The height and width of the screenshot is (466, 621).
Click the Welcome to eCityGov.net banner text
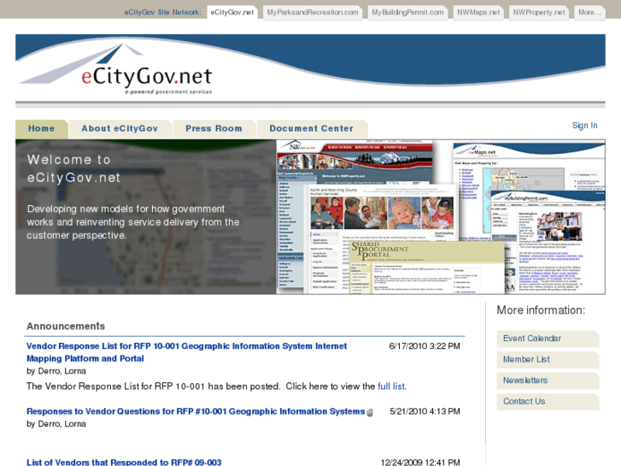73,168
